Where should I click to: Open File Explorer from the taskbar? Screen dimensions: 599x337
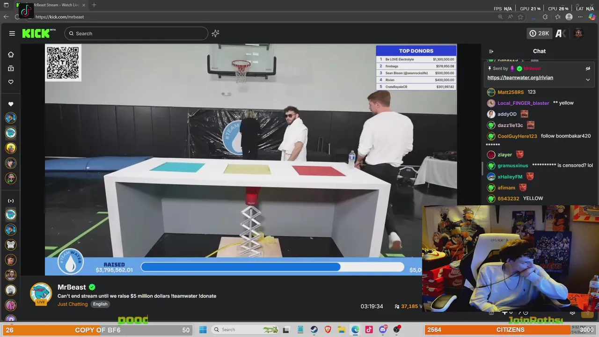pyautogui.click(x=342, y=330)
